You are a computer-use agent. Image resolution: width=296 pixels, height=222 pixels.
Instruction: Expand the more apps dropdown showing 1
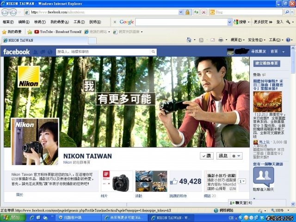click(242, 181)
